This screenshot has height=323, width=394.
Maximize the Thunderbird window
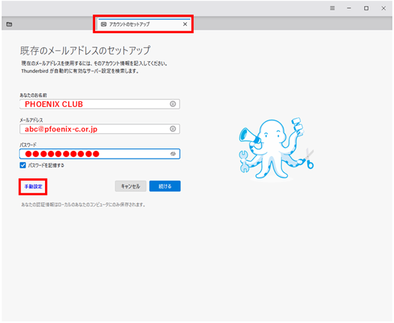pos(366,8)
